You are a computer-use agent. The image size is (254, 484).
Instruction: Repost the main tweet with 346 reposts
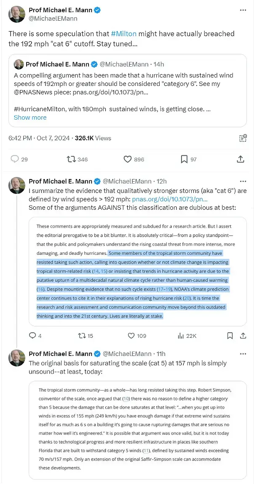[72, 159]
